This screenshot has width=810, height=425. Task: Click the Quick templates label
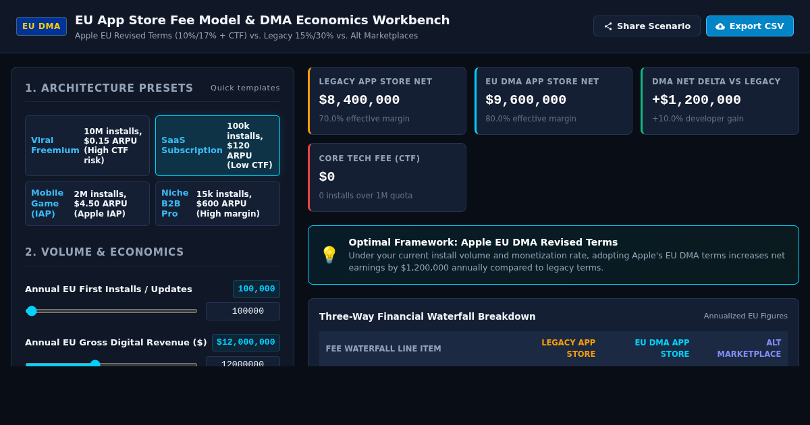click(x=245, y=88)
